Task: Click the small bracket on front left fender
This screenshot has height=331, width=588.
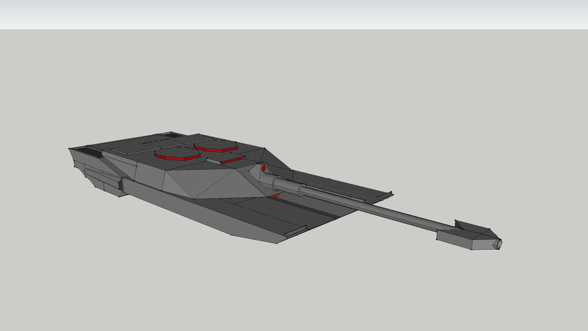Action: 295,230
